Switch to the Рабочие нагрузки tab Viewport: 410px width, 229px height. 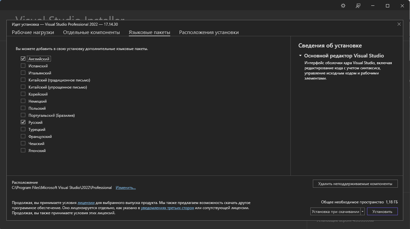pyautogui.click(x=33, y=32)
